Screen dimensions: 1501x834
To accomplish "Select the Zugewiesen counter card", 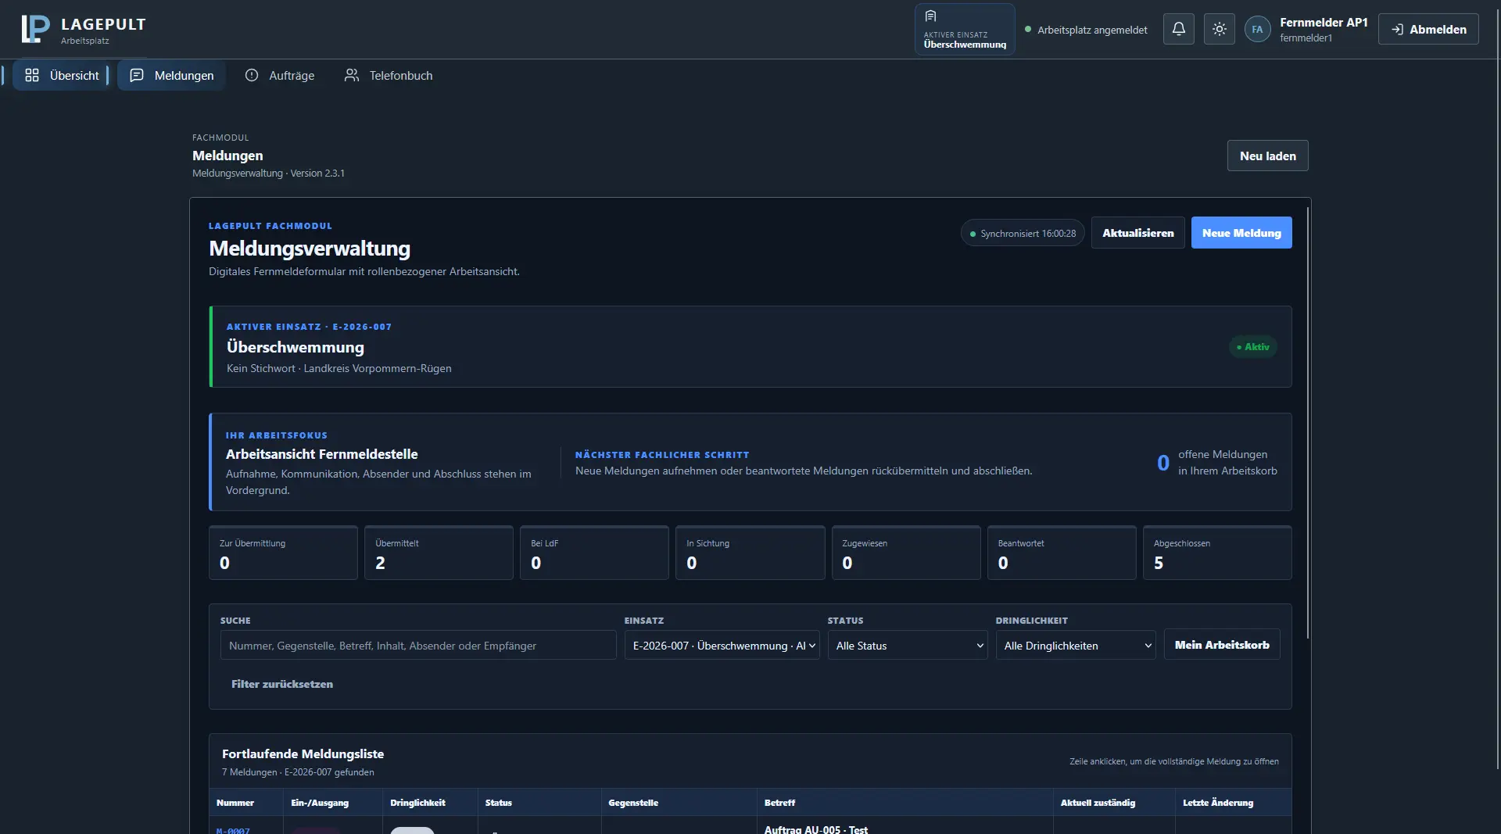I will [x=905, y=553].
